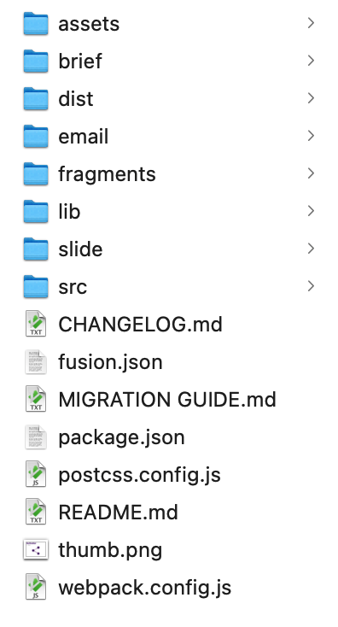Expand the email folder chevron

click(x=311, y=136)
